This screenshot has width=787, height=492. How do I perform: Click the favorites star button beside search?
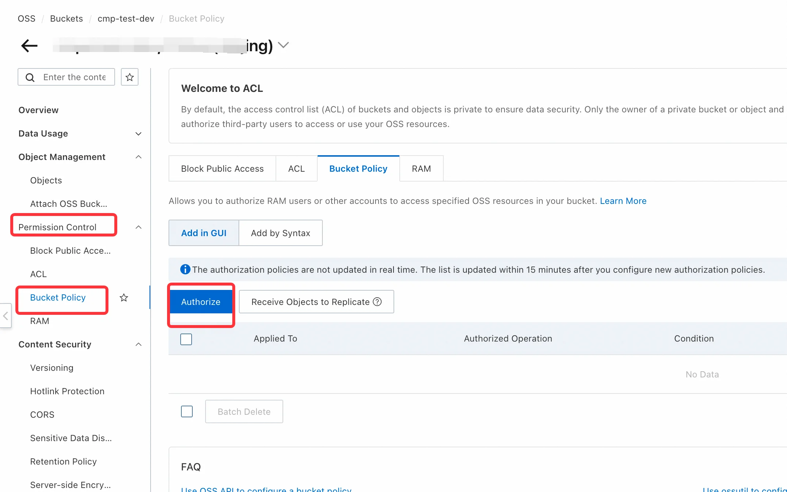(x=130, y=77)
